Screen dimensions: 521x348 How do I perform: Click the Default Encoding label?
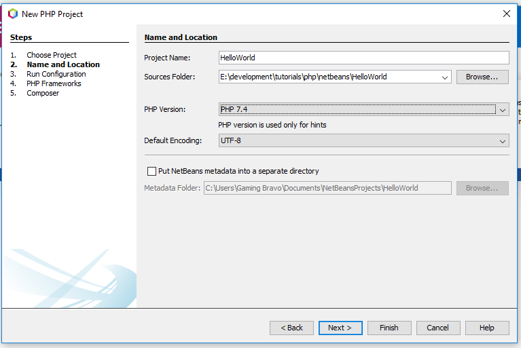point(173,140)
